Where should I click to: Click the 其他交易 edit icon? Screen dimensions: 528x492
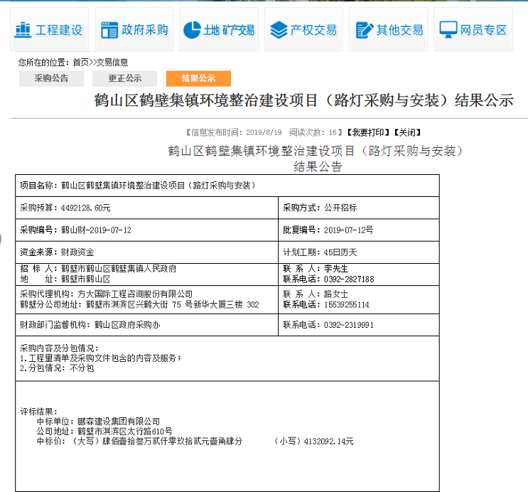click(365, 30)
